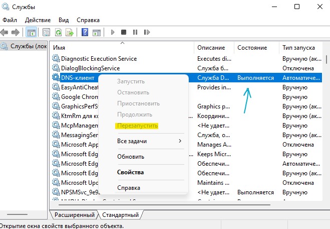Viewport: 330px width, 229px height.
Task: Click gear icon of McpManagement row
Action: point(56,125)
